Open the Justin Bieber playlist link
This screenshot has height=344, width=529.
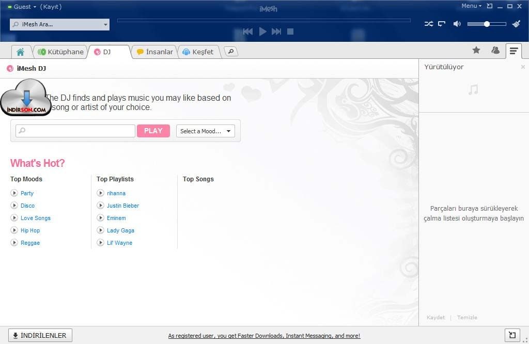click(x=123, y=206)
